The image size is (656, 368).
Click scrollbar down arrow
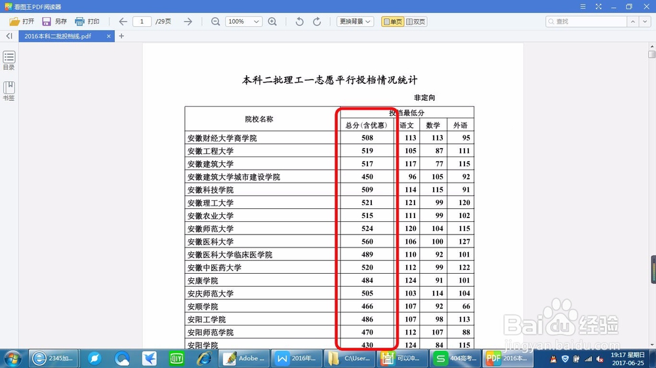pos(652,345)
